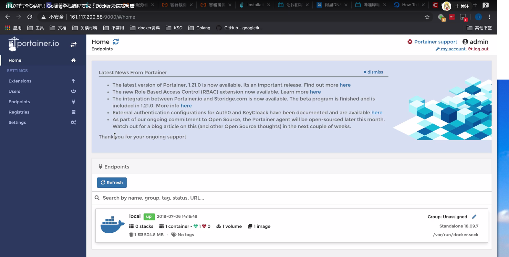Open the Portainer support link
This screenshot has height=257, width=509.
point(435,42)
